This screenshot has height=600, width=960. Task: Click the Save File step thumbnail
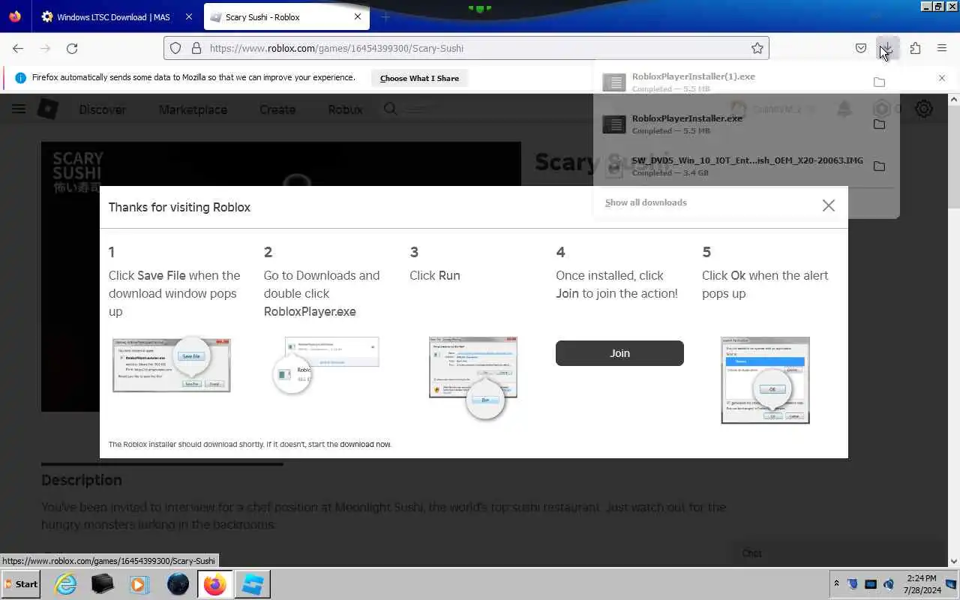(172, 364)
